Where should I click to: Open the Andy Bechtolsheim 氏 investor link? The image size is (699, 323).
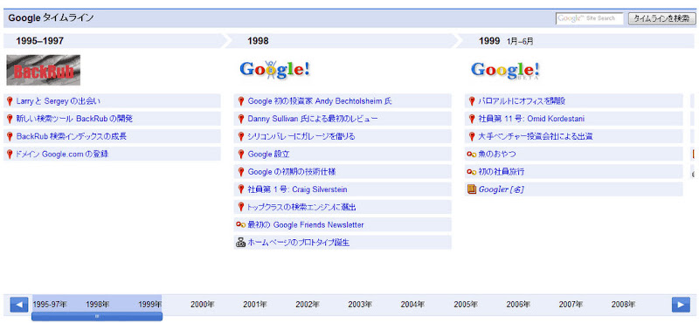click(320, 101)
